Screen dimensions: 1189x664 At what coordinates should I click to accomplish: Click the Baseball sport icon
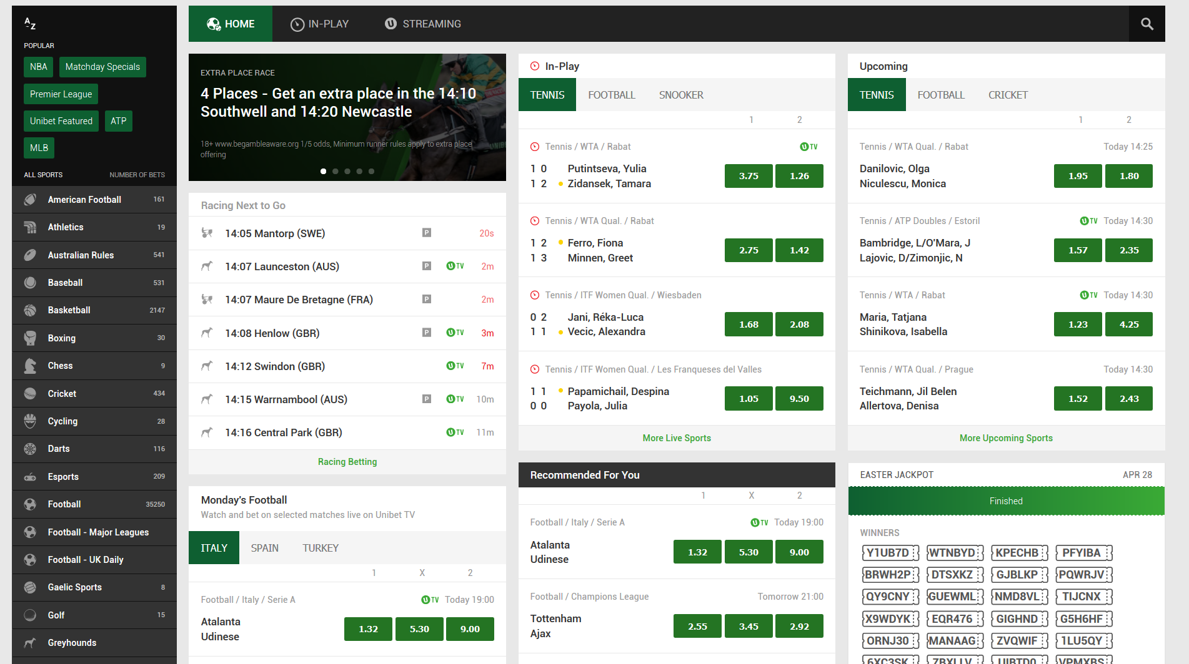point(30,283)
